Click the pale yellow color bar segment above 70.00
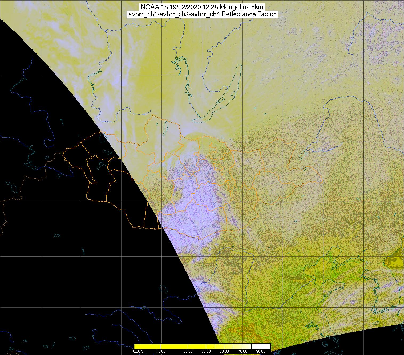 point(247,346)
